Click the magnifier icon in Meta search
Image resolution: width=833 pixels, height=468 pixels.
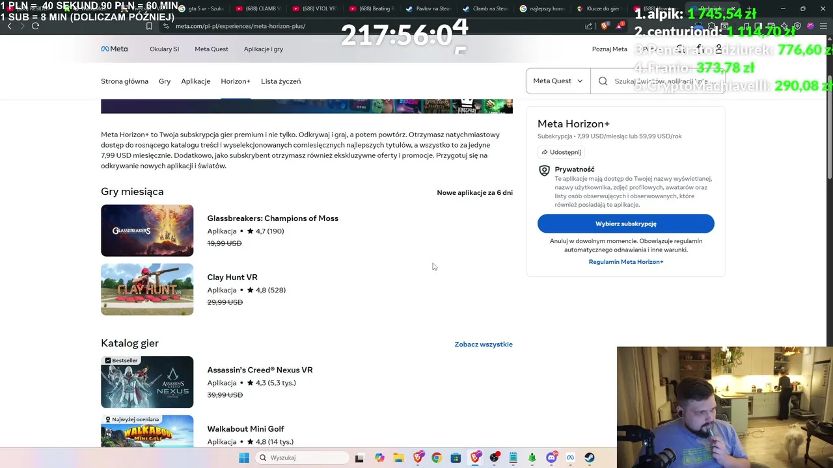603,81
